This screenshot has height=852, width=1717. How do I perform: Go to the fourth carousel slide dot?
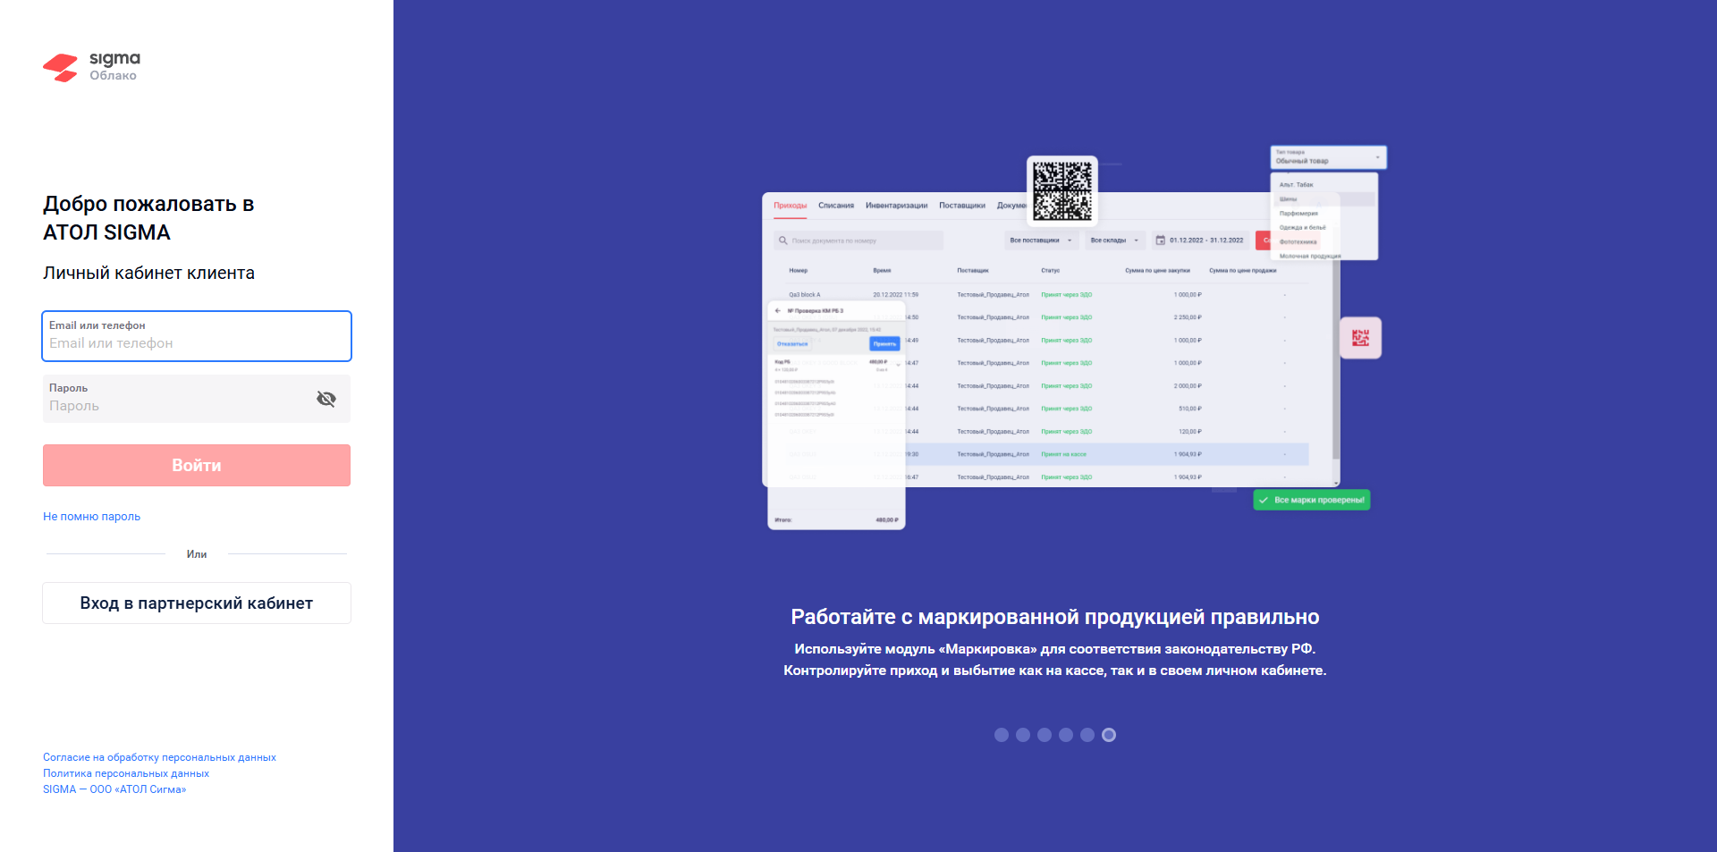(x=1066, y=735)
